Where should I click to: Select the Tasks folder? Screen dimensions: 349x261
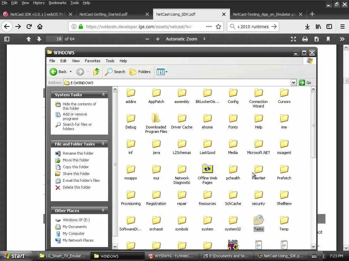click(x=258, y=223)
